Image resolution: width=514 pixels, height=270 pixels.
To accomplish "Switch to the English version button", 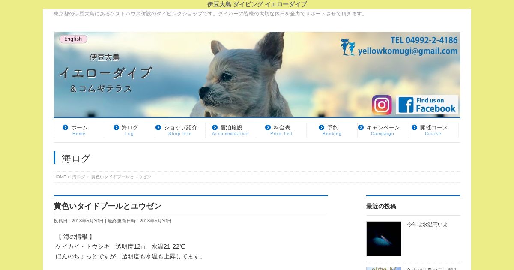I will click(x=73, y=39).
